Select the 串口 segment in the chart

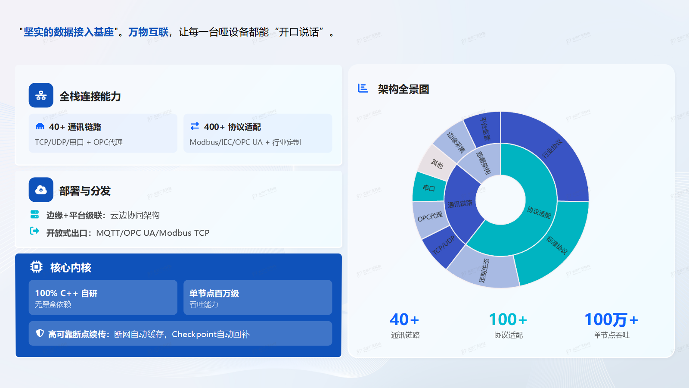428,188
